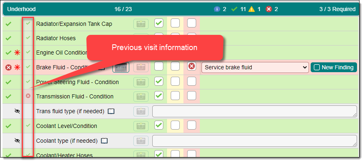Click New Finding button
364x162 pixels.
pyautogui.click(x=334, y=67)
